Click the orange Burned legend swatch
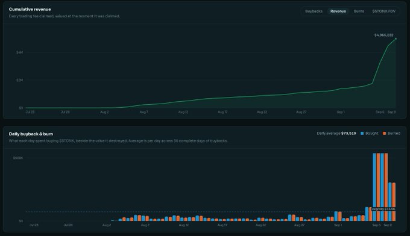Viewport: 410px width, 236px height. coord(385,134)
